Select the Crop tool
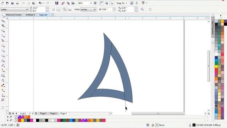 coord(3,26)
